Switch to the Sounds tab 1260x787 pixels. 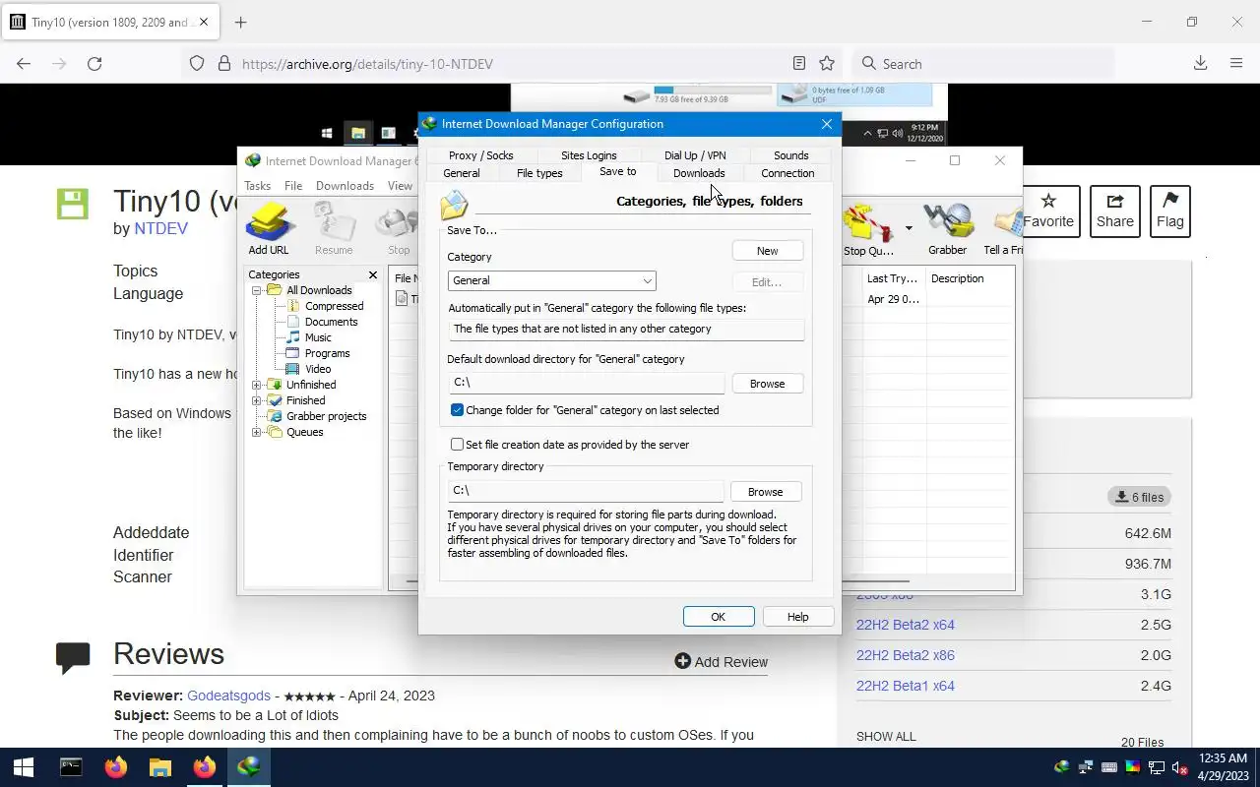pyautogui.click(x=790, y=155)
